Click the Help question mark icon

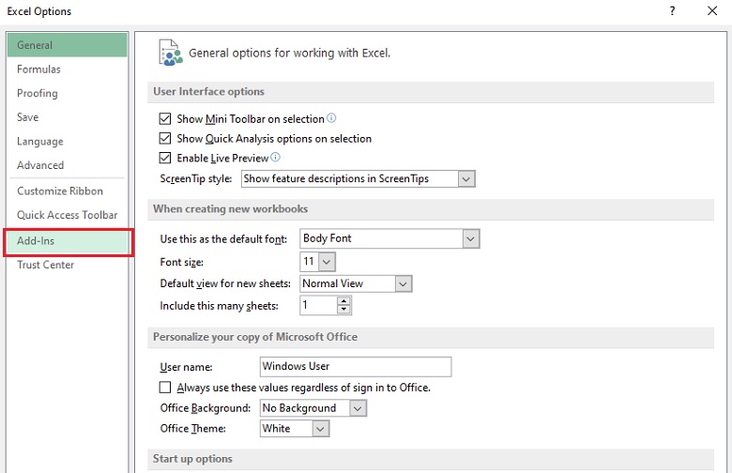coord(672,11)
